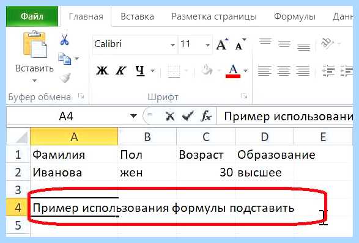Switch to the Вставка tab
Viewport: 359px width, 243px height.
(137, 16)
